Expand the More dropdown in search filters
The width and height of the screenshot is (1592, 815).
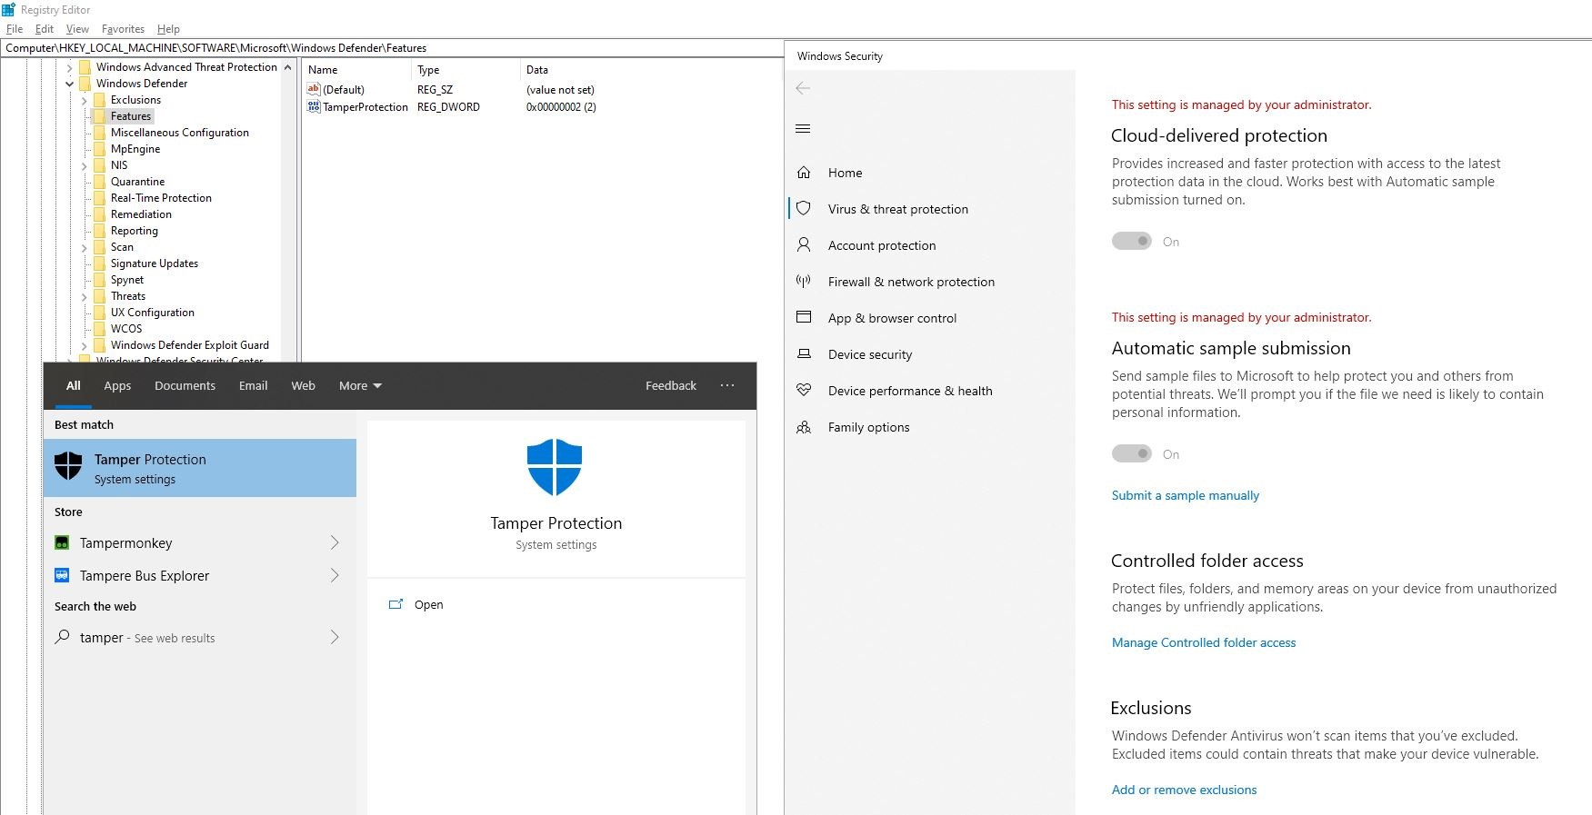[360, 386]
